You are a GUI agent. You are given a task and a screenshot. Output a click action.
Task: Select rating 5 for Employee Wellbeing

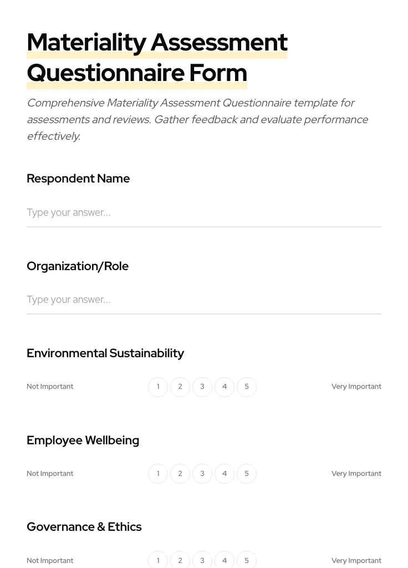tap(247, 473)
